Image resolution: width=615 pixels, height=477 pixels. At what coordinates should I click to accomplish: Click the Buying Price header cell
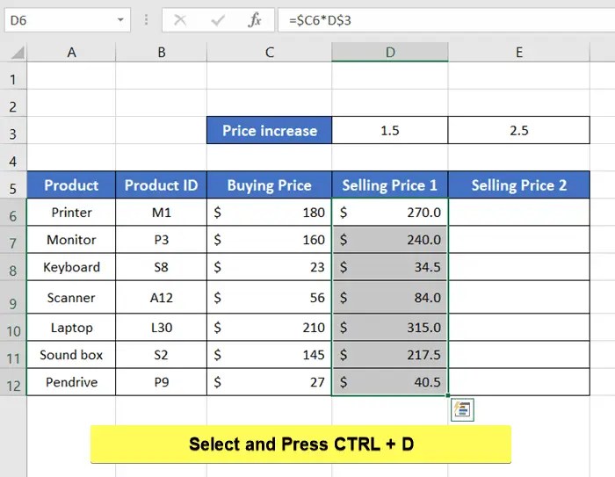click(x=269, y=184)
